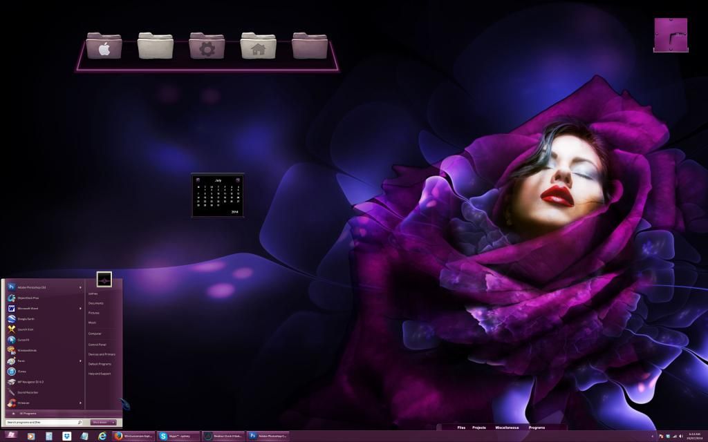Click the network signal icon in system tray
The image size is (708, 442).
(675, 436)
